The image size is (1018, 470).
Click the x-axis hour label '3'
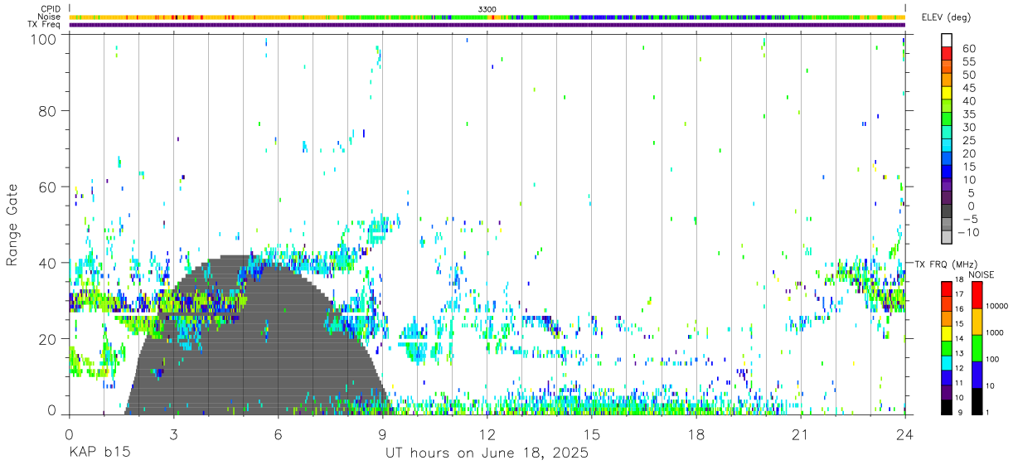pos(173,434)
